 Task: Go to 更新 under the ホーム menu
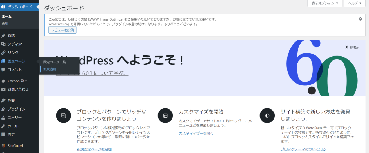pos(5,23)
